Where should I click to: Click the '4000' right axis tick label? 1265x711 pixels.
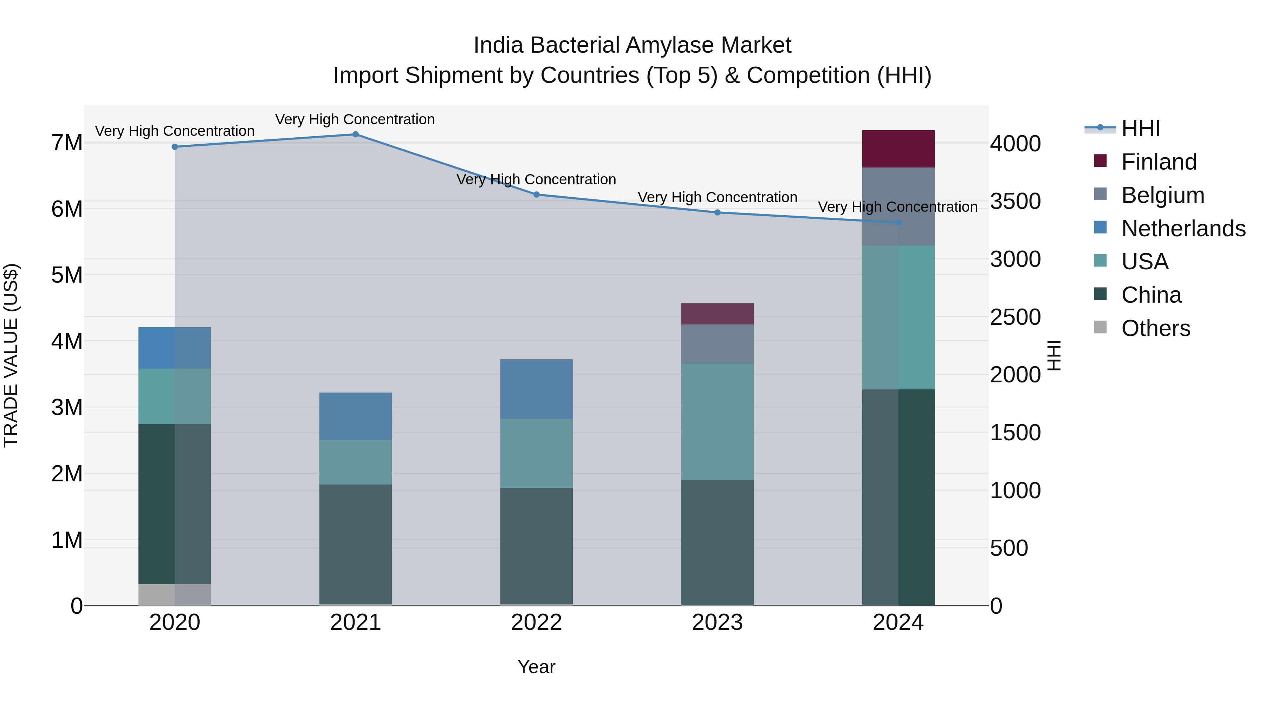tap(1016, 144)
